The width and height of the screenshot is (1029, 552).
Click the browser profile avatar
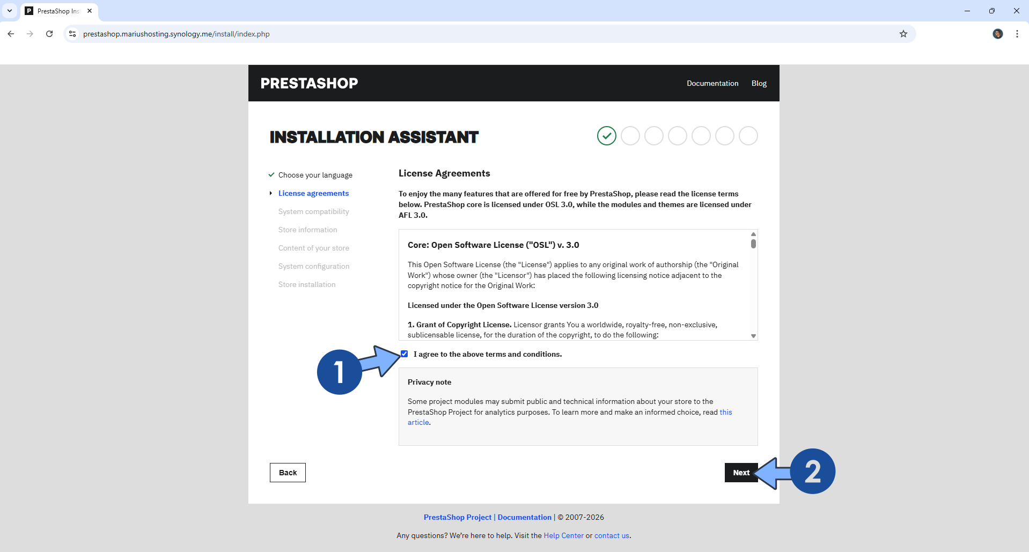[x=997, y=33]
